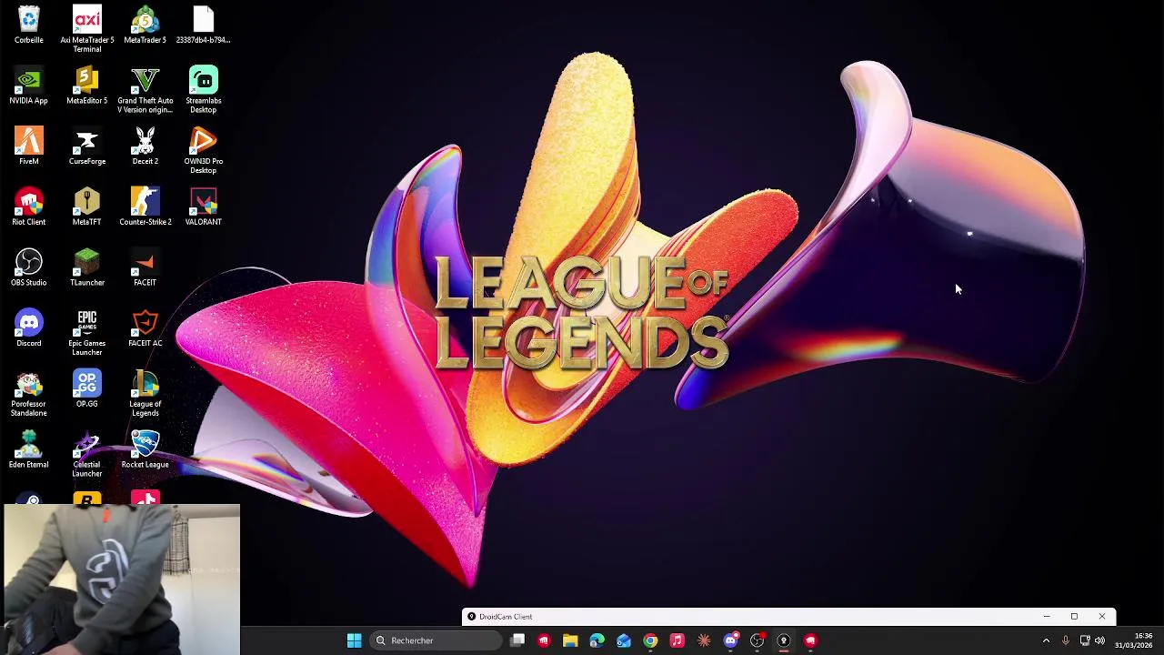The height and width of the screenshot is (655, 1164).
Task: Open Microsoft Edge from the taskbar
Action: [597, 640]
